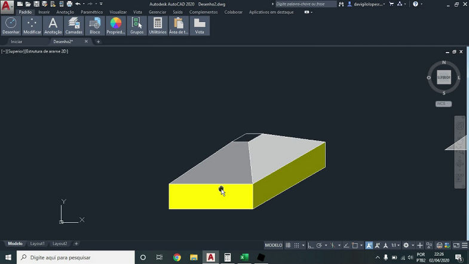
Task: Click the SUPERIOR face of ViewCube
Action: pyautogui.click(x=444, y=77)
